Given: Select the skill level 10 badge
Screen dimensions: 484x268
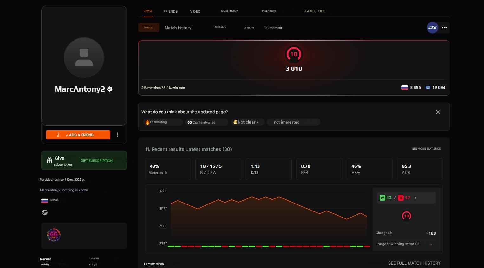Looking at the screenshot, I should tap(293, 54).
